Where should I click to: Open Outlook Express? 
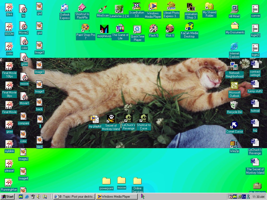pos(64,8)
